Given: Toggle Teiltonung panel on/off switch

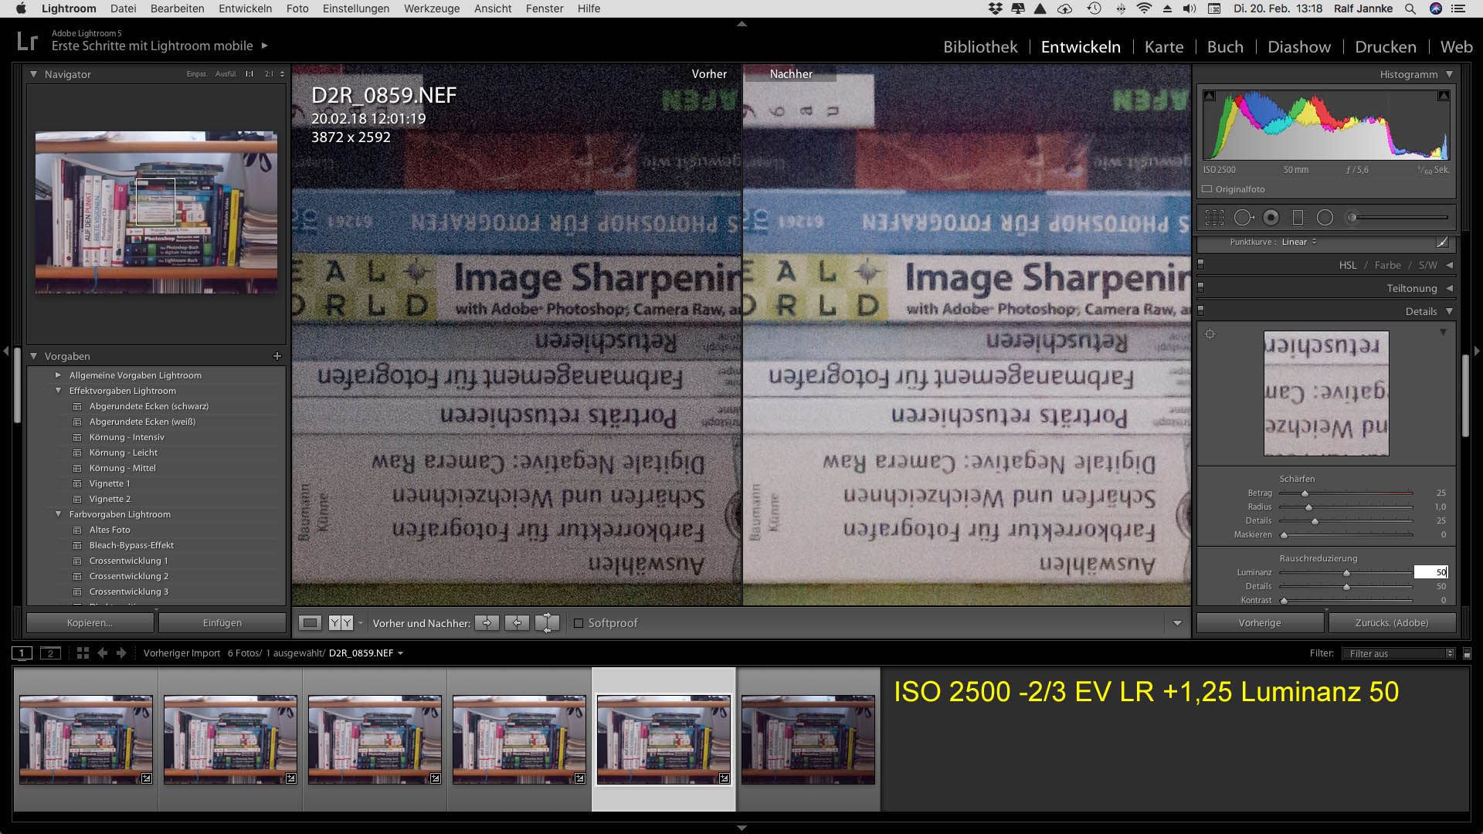Looking at the screenshot, I should pyautogui.click(x=1200, y=288).
